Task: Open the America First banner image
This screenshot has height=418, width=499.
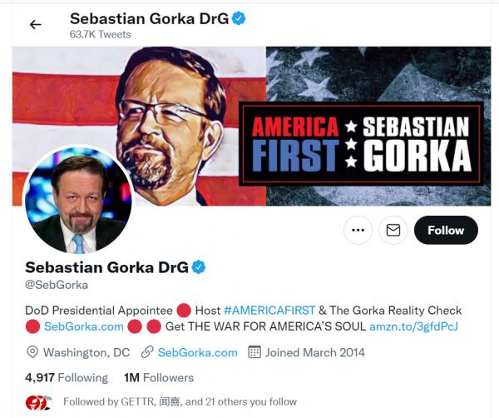Action: [251, 125]
